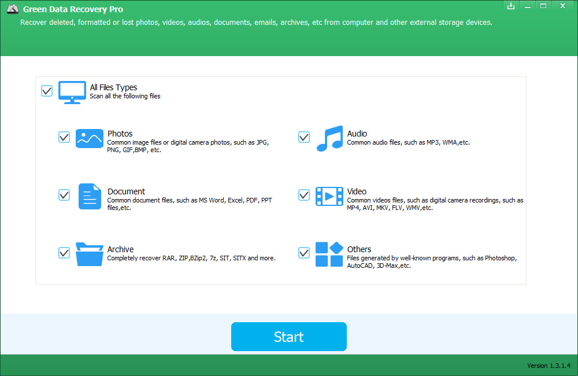The image size is (578, 376).
Task: Click the Audio music note icon
Action: click(329, 139)
